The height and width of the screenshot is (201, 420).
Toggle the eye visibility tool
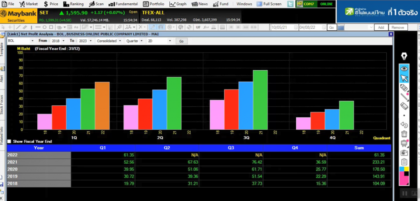click(404, 69)
